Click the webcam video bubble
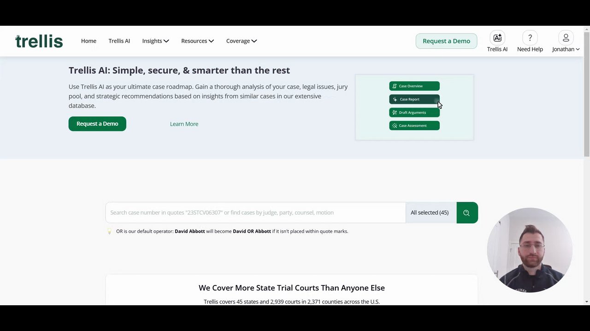 click(530, 250)
